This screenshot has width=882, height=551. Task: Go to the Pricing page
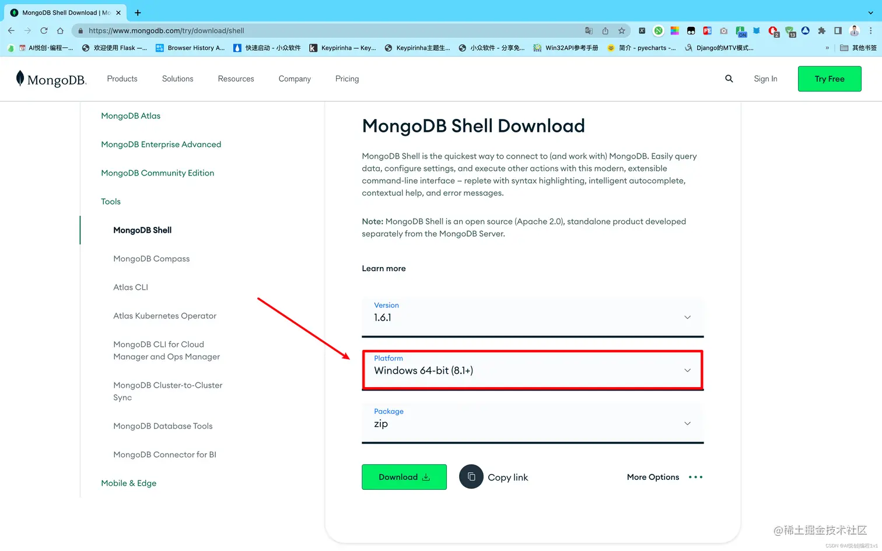[347, 79]
